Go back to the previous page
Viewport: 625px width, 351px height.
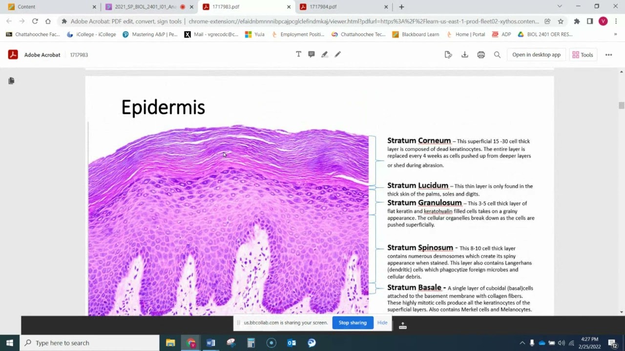point(9,21)
